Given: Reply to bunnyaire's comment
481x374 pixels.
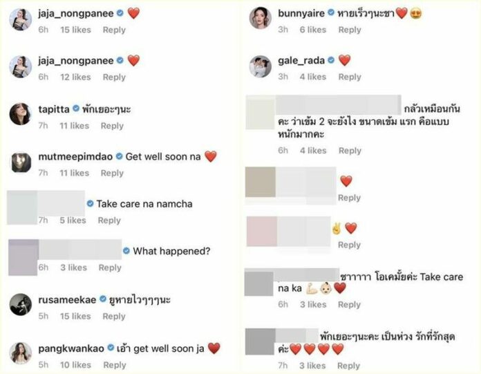Looking at the screenshot, I should pyautogui.click(x=350, y=30).
